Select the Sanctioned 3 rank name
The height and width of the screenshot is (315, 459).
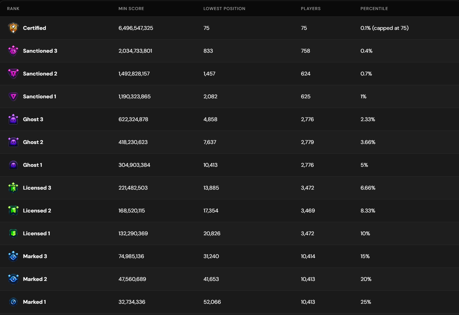coord(40,51)
